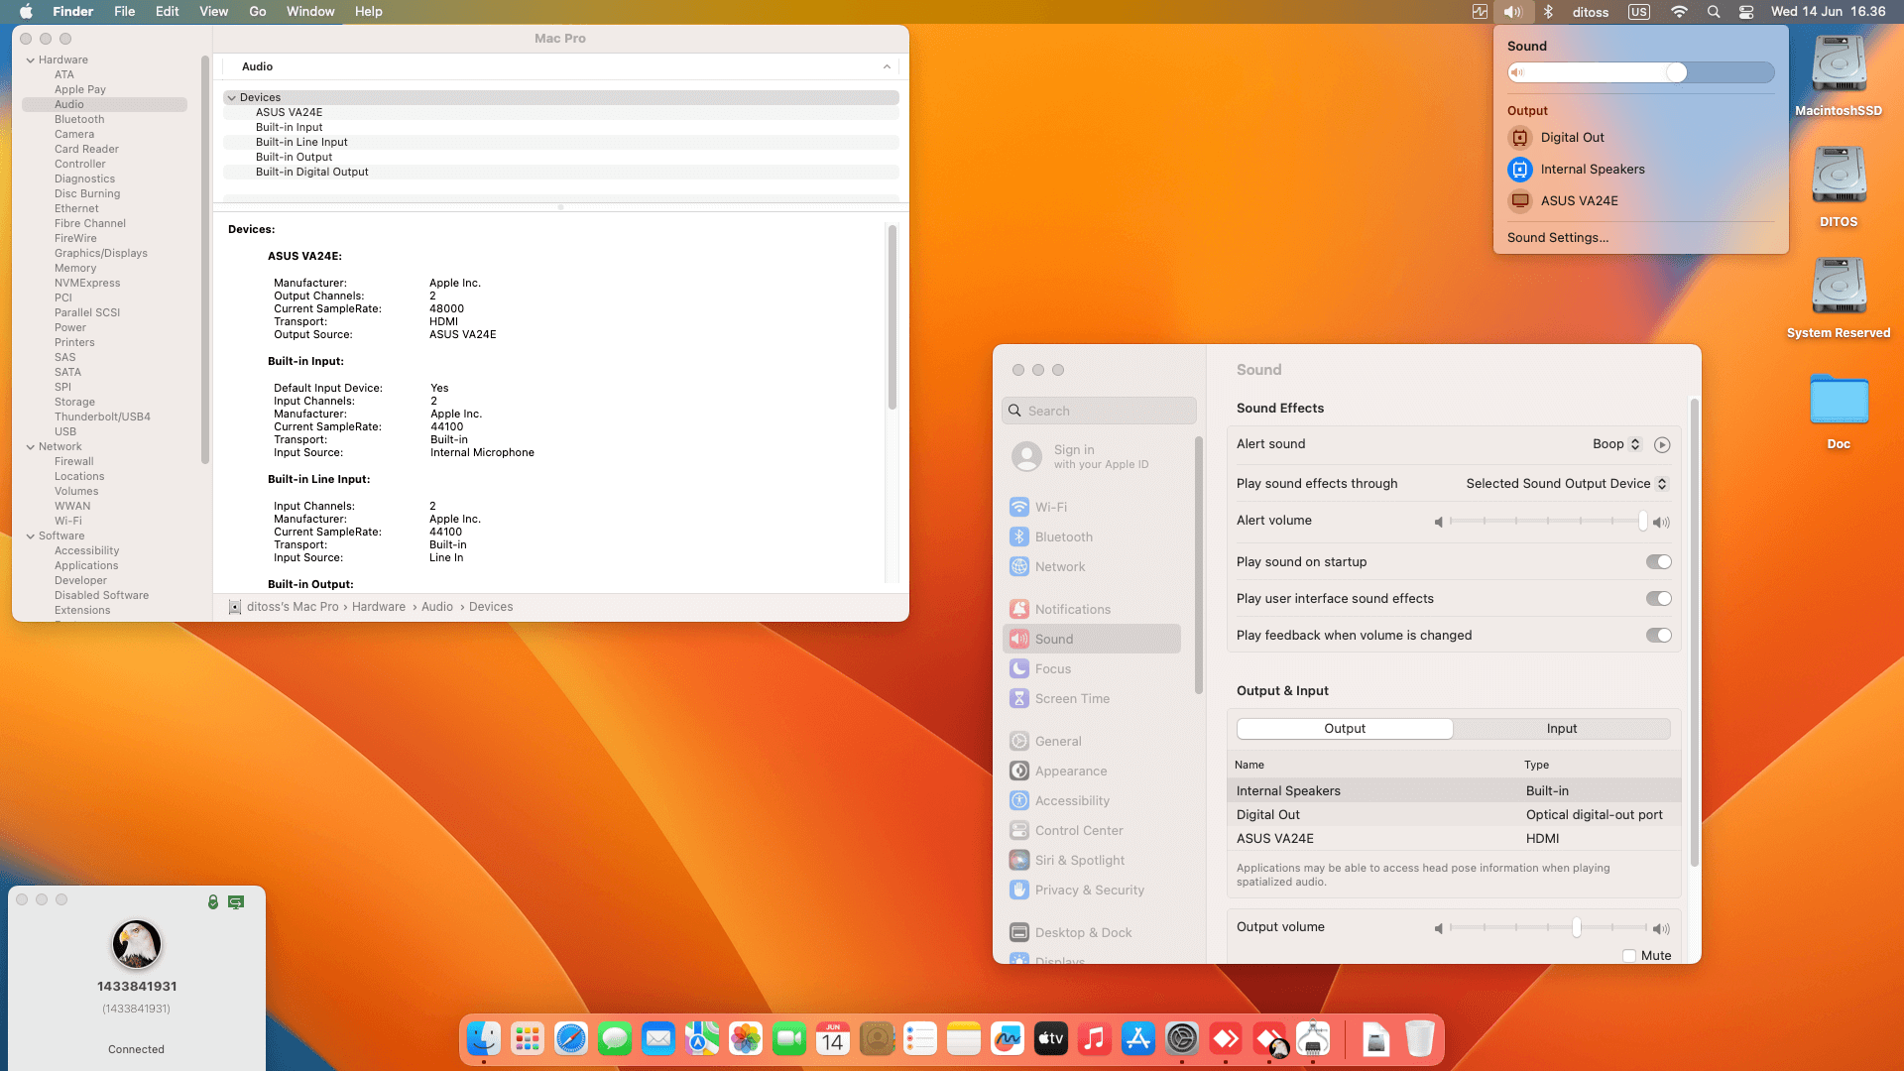Open Notifications settings in sidebar
The width and height of the screenshot is (1904, 1071).
pos(1092,610)
